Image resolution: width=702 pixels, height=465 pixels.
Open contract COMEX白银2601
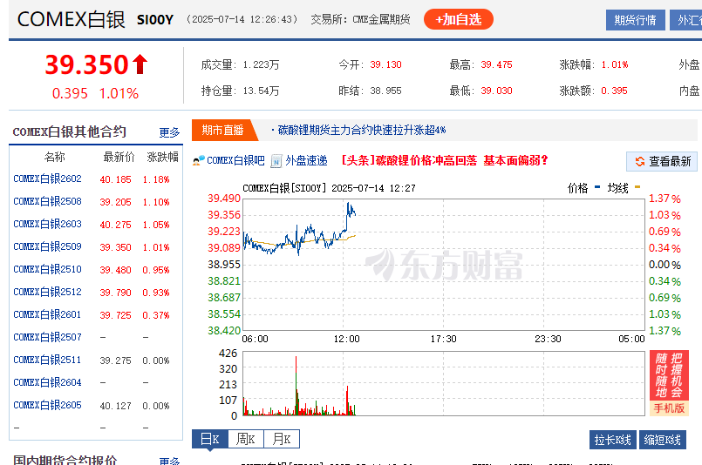[47, 314]
